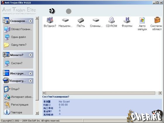Screen dimensions: 164x123
Task: Choose the Флоппи drive scan icon
Action: pos(127,20)
